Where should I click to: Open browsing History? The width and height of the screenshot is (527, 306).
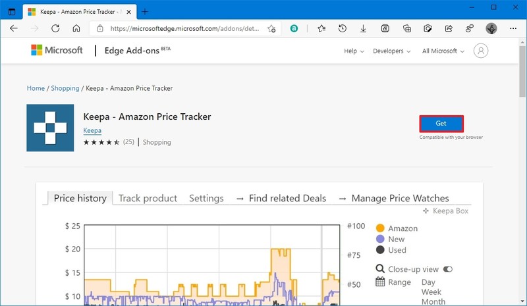coord(343,28)
